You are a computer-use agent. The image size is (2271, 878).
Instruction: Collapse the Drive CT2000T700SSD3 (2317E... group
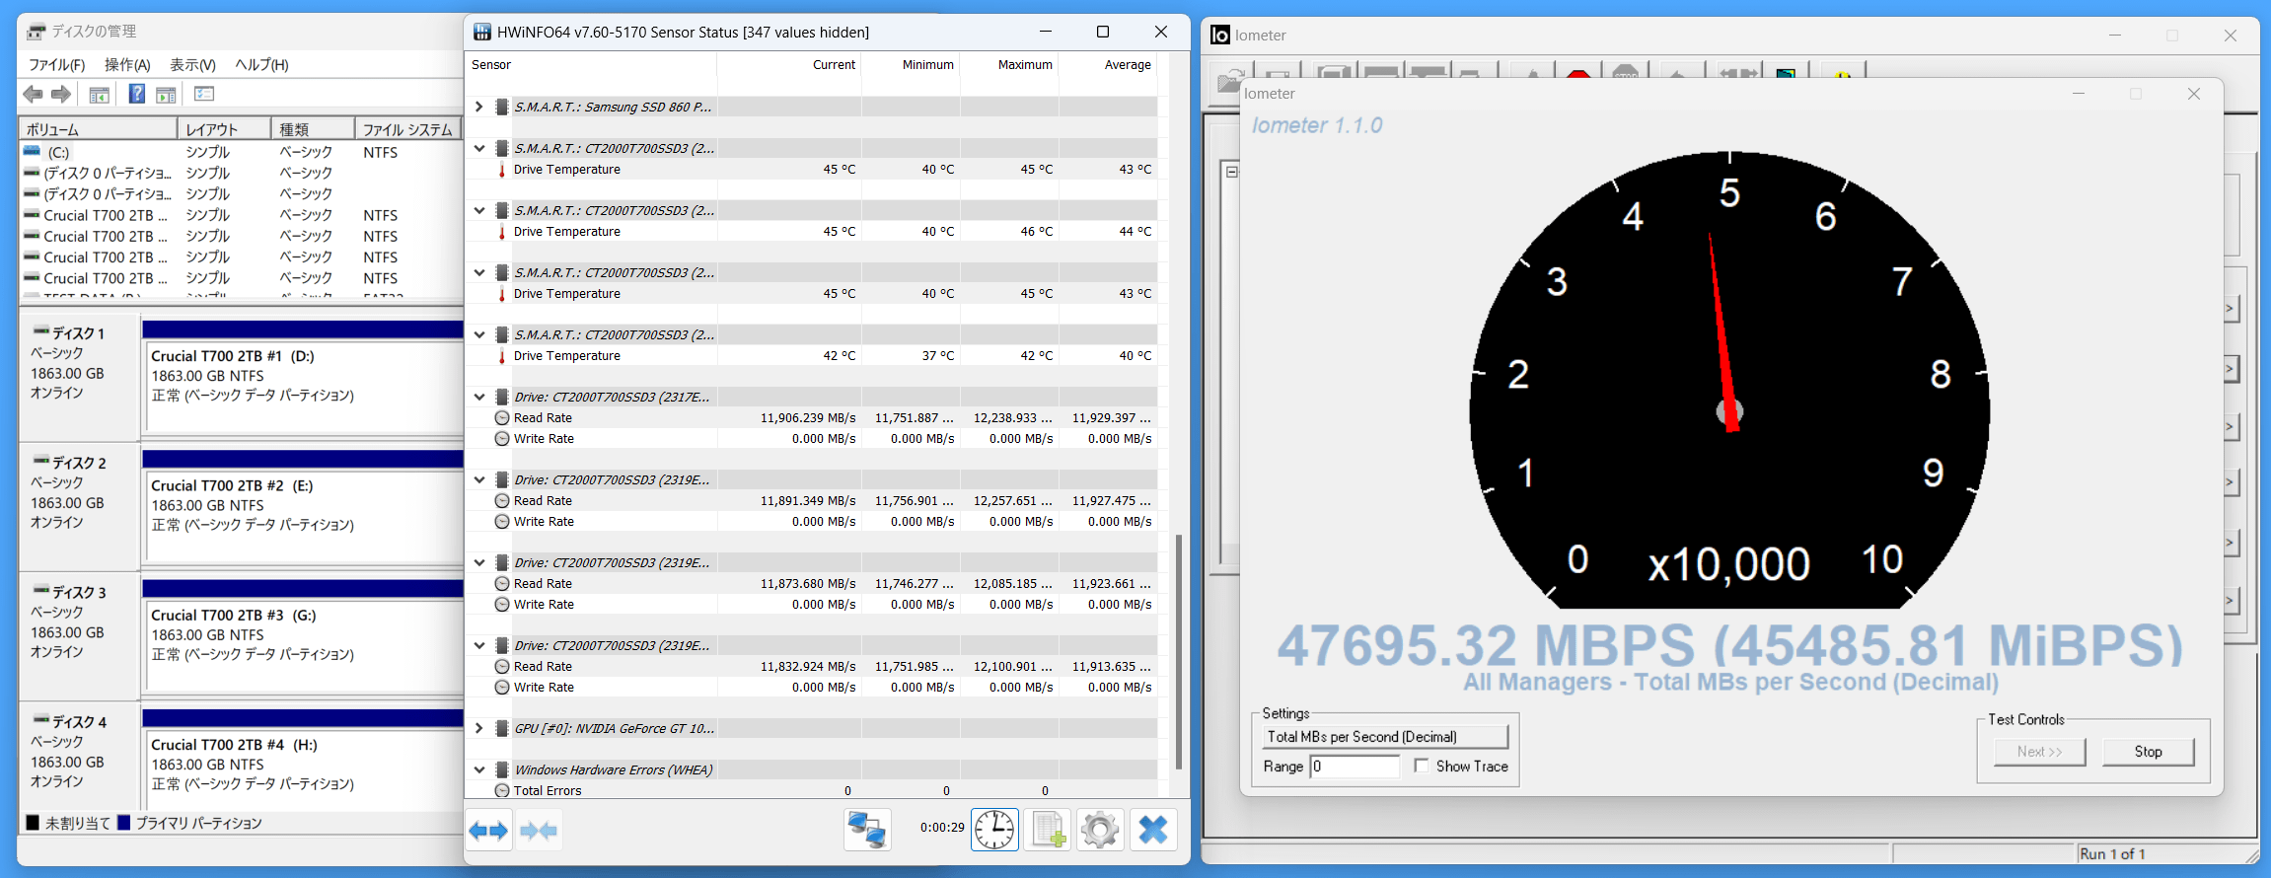pos(478,397)
